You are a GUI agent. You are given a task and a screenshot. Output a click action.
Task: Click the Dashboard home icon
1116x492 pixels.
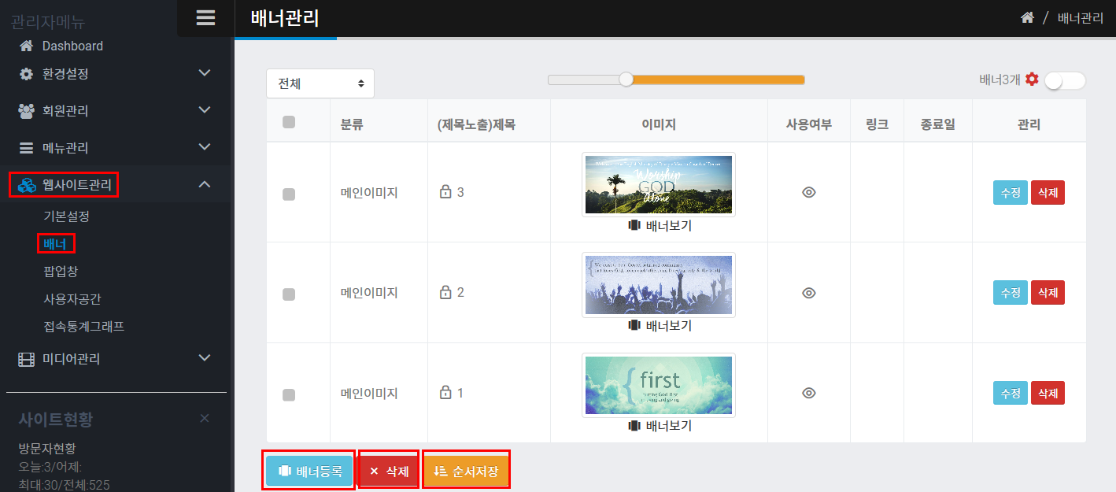click(26, 46)
